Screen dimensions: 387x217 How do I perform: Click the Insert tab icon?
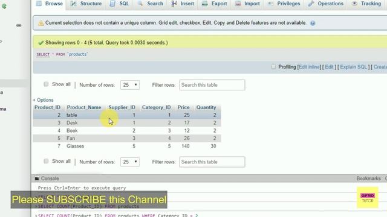pyautogui.click(x=174, y=4)
